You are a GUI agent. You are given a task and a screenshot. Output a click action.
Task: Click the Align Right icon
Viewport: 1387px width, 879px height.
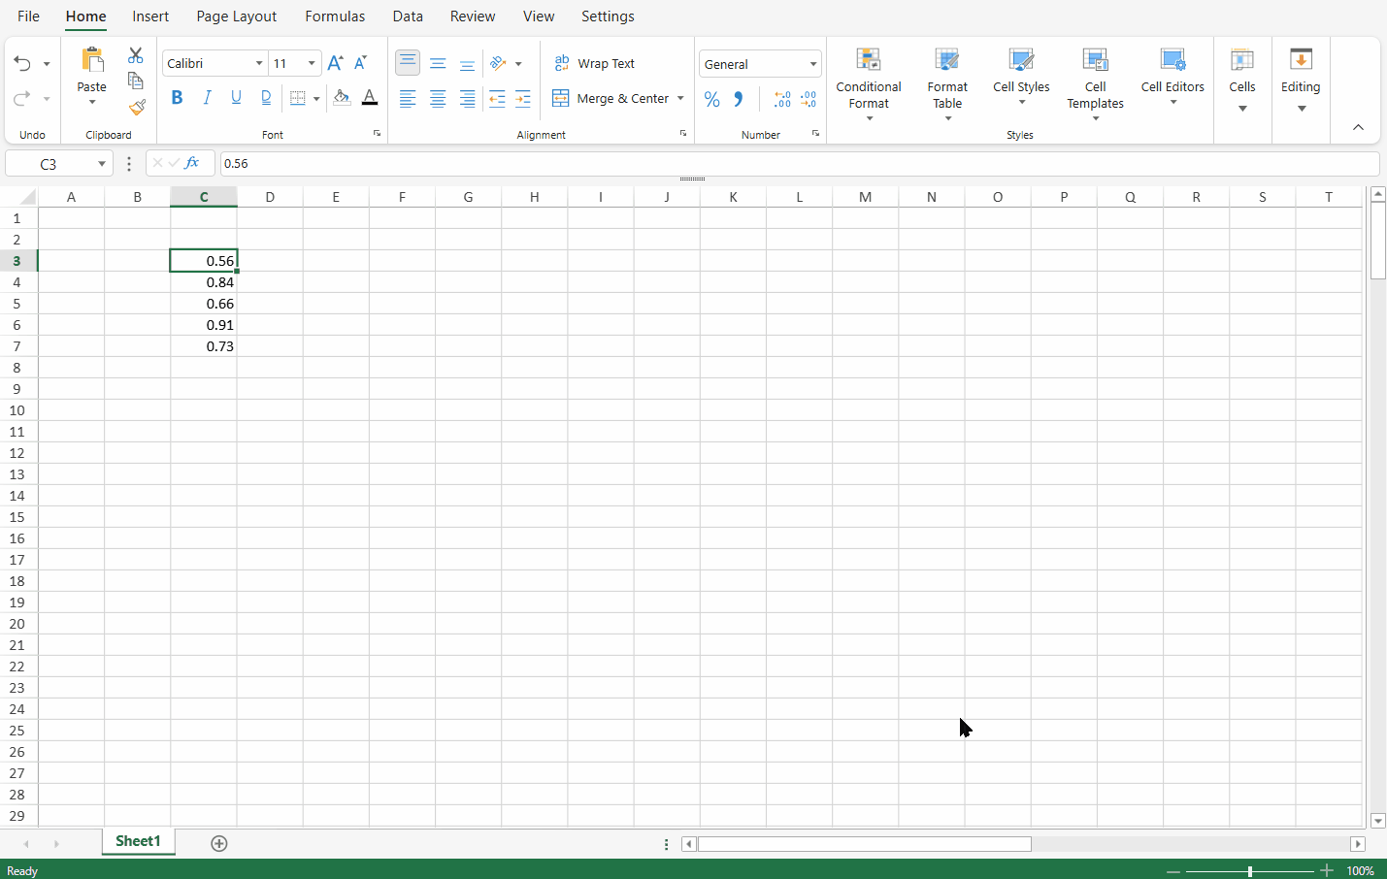(x=467, y=98)
